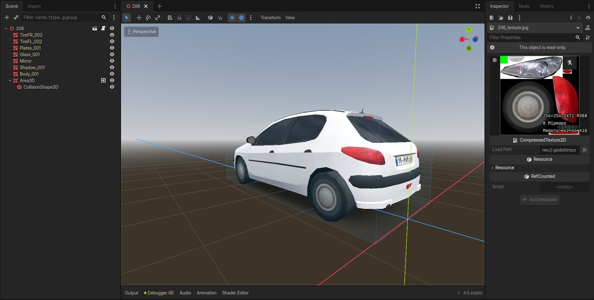
Task: Open the inspector history list icon
Action: (x=588, y=18)
